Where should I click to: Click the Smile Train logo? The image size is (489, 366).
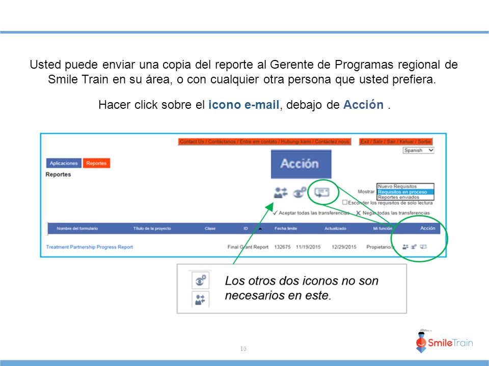point(444,342)
